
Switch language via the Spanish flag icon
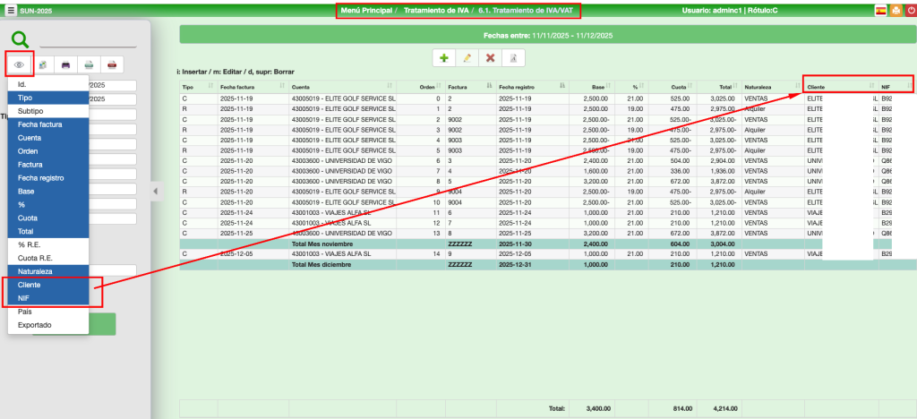(x=880, y=11)
